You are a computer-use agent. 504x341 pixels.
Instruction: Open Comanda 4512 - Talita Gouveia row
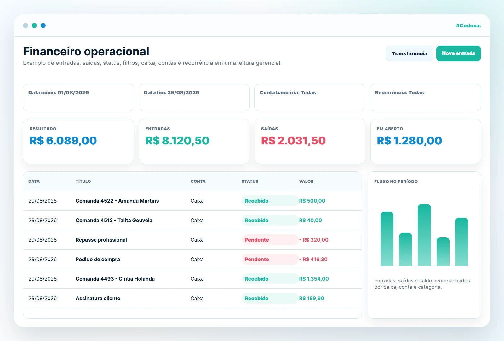click(x=192, y=221)
